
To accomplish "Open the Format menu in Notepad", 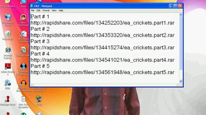I will (46, 11).
